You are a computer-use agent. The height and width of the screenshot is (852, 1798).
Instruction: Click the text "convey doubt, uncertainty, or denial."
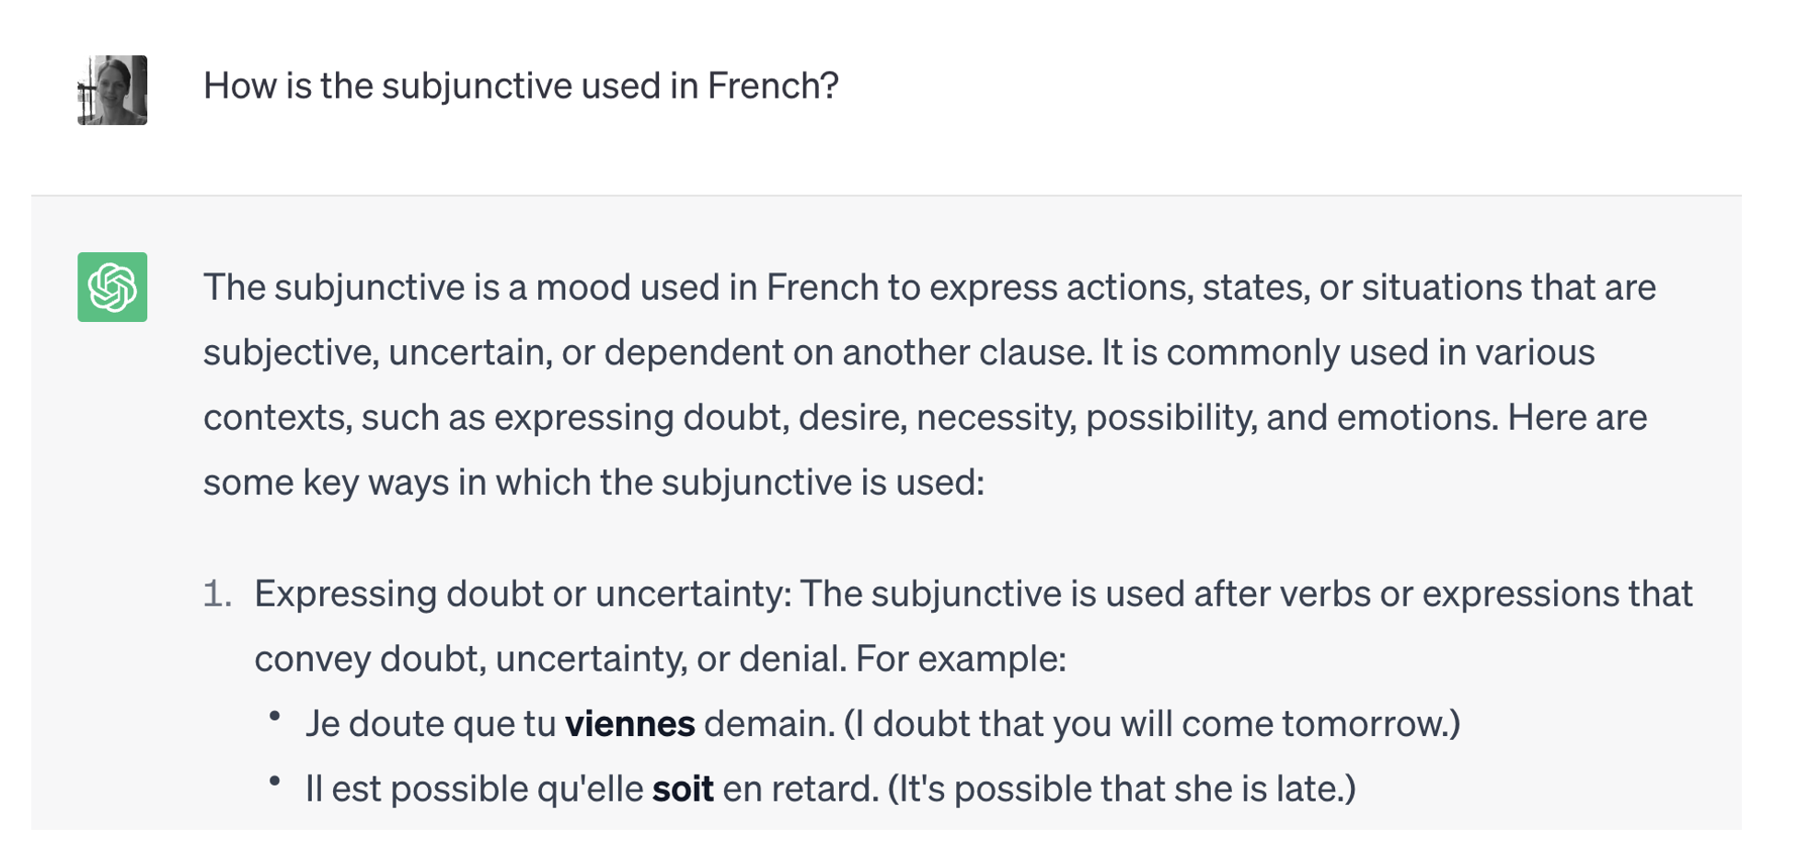click(550, 659)
